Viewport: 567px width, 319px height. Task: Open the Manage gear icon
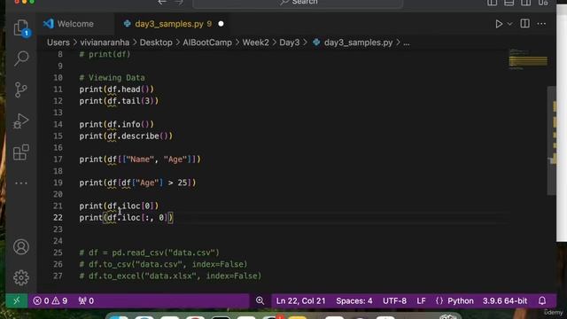tap(21, 277)
